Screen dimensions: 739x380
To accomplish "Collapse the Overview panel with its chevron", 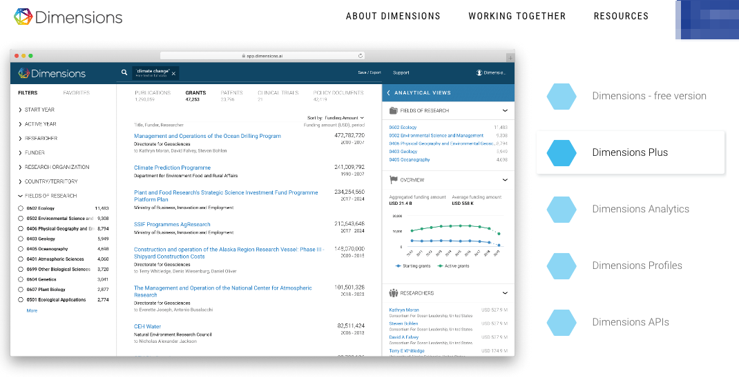I will pos(505,180).
